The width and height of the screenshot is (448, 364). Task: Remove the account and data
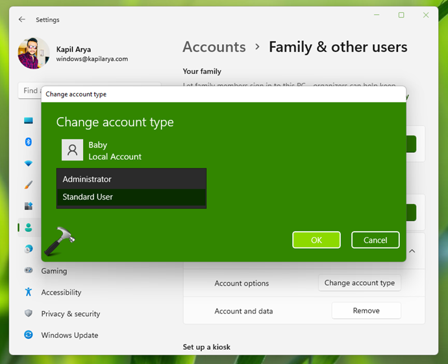point(366,311)
